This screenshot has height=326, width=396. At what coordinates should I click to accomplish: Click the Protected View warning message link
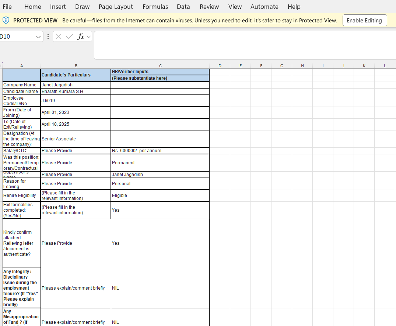pyautogui.click(x=200, y=21)
